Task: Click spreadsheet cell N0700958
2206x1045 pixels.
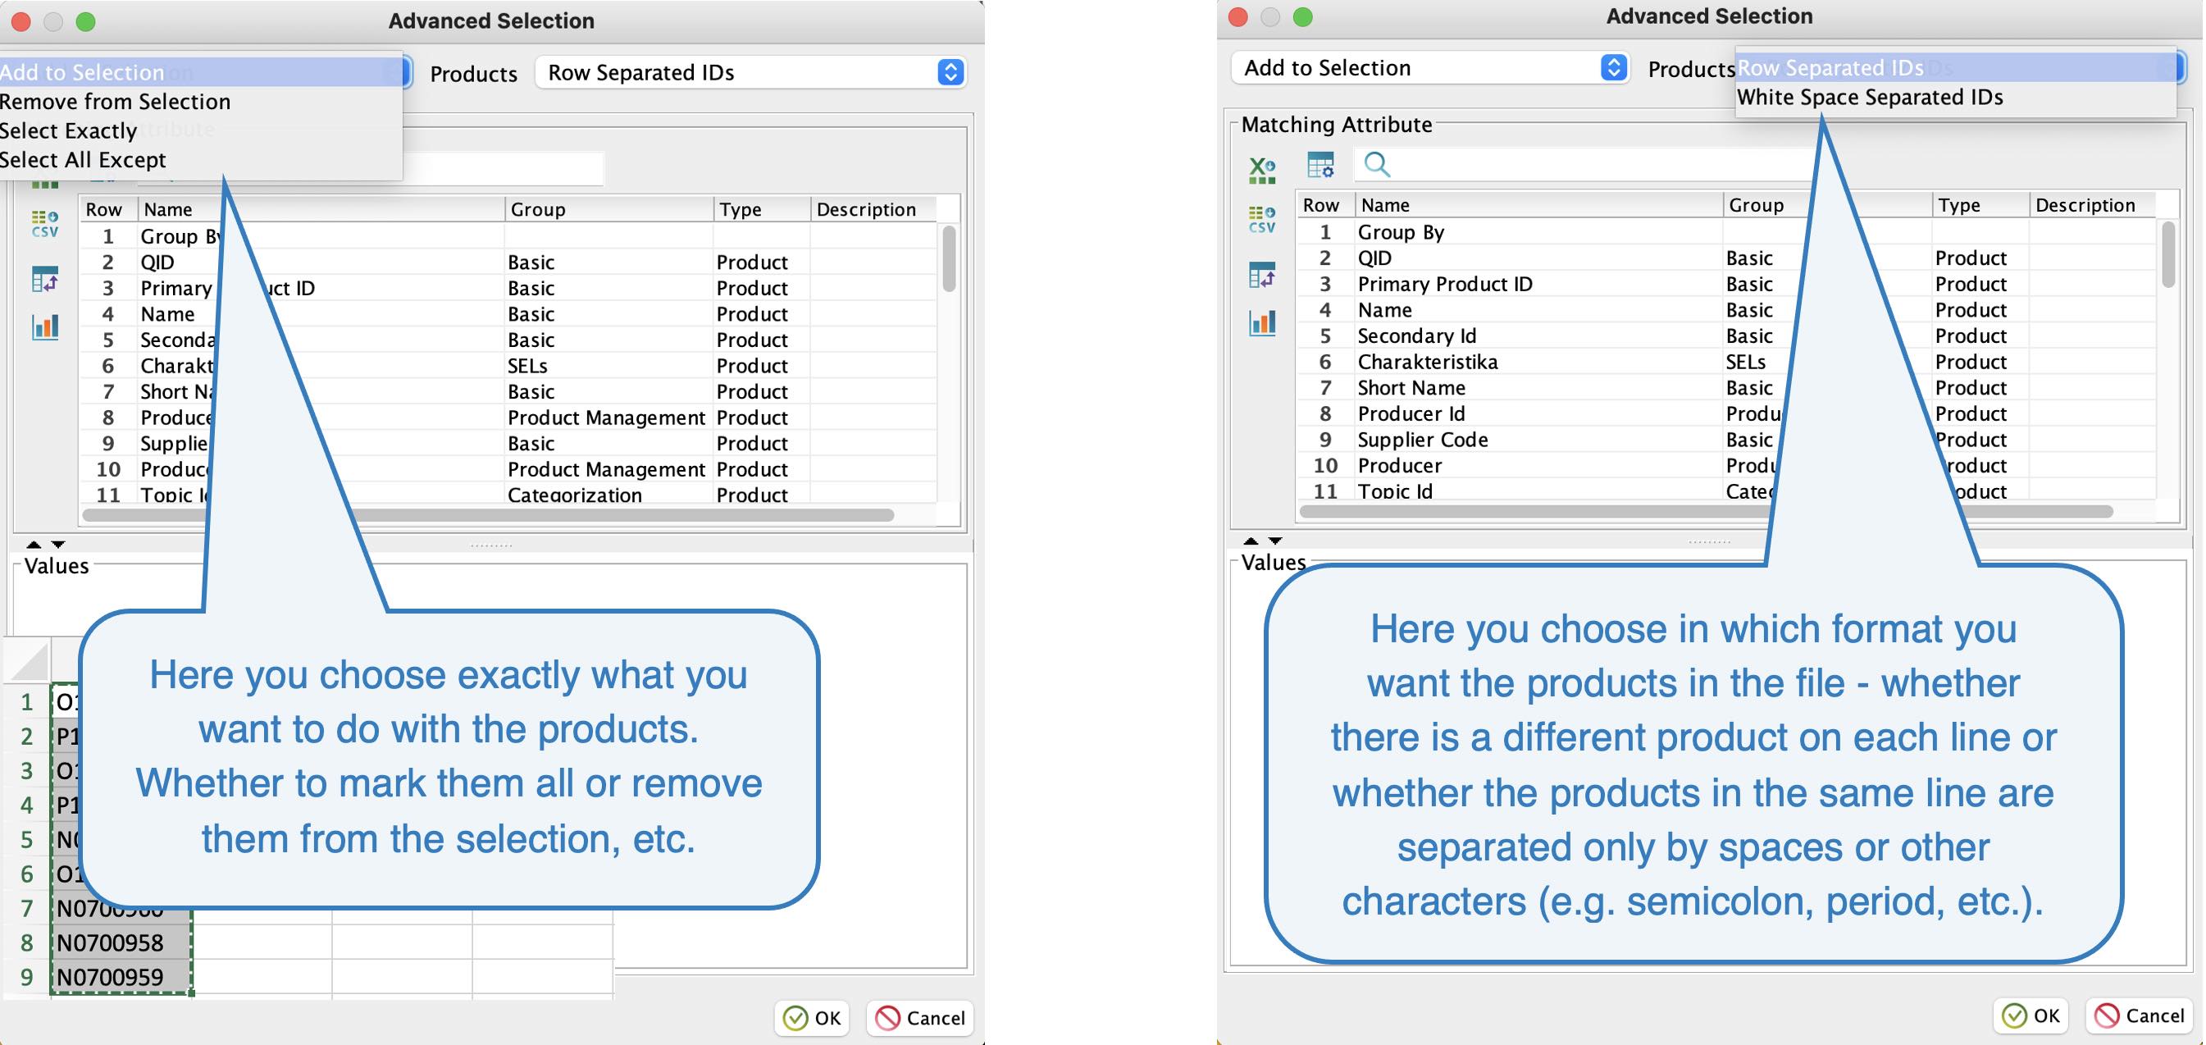Action: tap(121, 942)
